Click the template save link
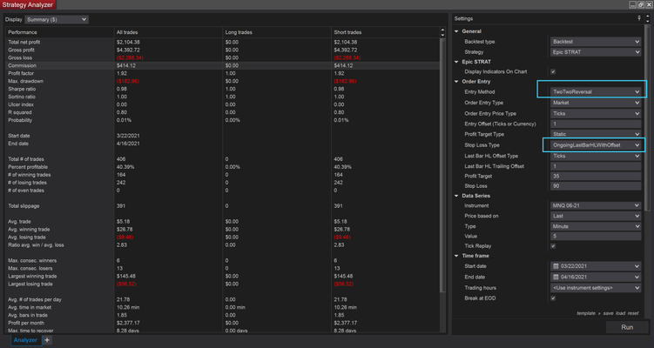The width and height of the screenshot is (654, 348). click(x=607, y=313)
